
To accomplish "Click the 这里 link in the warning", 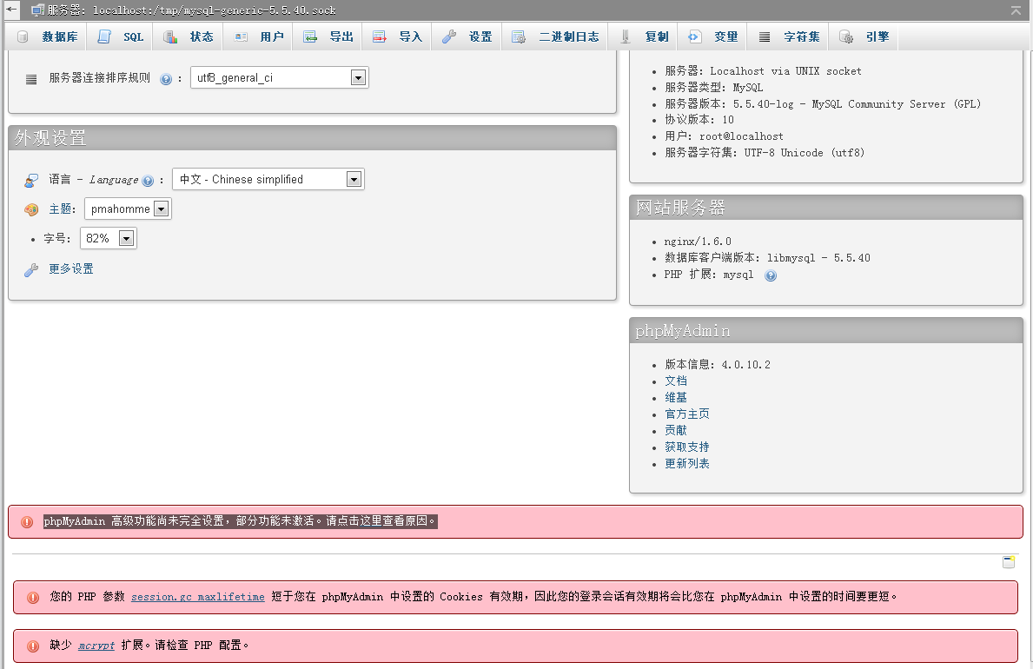I will 371,521.
